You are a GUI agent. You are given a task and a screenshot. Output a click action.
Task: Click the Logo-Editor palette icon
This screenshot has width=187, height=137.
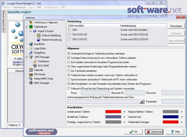[31, 48]
